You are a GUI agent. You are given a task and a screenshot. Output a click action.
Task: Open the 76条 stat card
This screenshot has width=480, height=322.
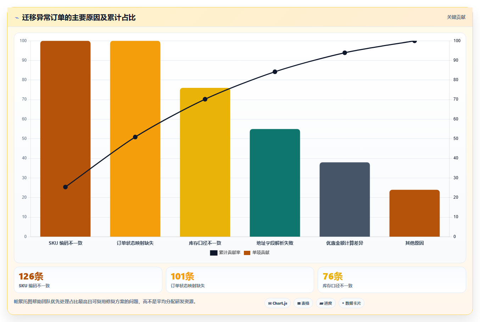392,280
